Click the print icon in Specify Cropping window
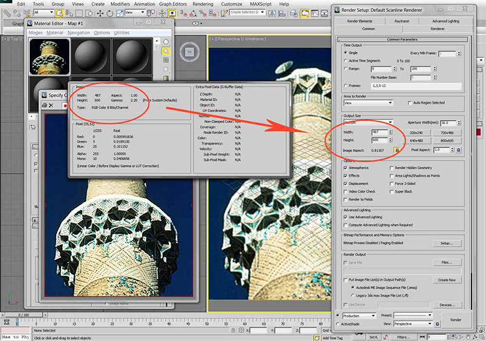This screenshot has width=486, height=341. point(44,105)
